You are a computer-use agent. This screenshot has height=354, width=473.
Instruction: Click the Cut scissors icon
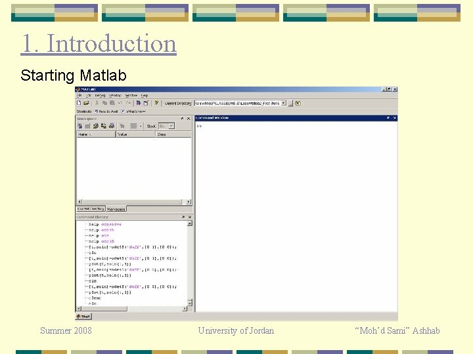tap(97, 103)
